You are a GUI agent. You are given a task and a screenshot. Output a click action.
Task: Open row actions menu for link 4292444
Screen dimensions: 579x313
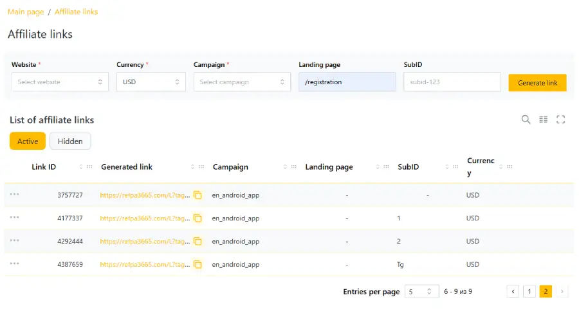[x=14, y=240]
